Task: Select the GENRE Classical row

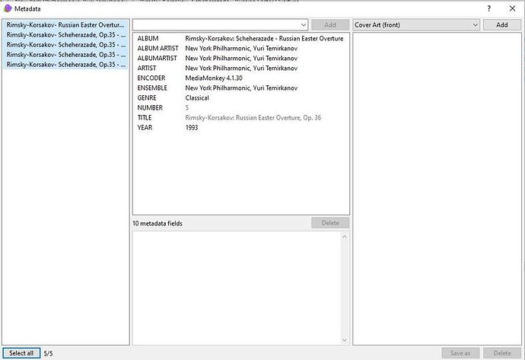Action: 240,97
